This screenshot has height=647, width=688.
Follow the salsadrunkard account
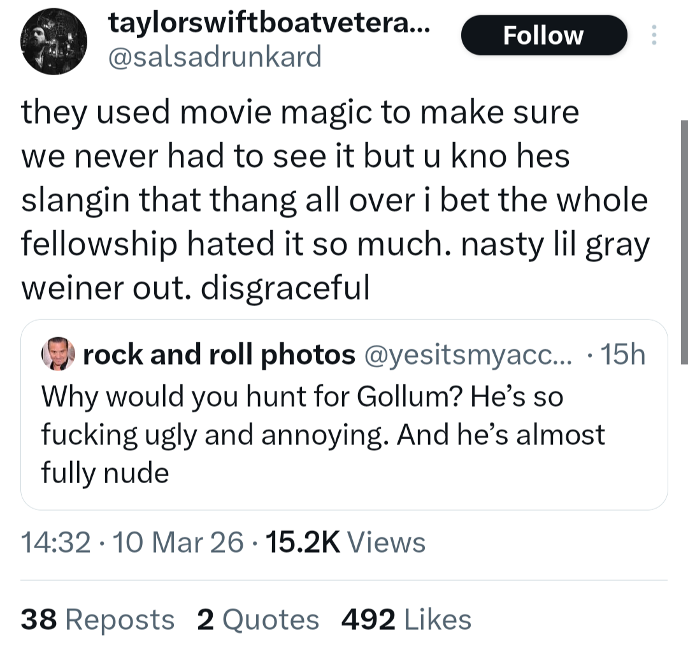coord(543,35)
